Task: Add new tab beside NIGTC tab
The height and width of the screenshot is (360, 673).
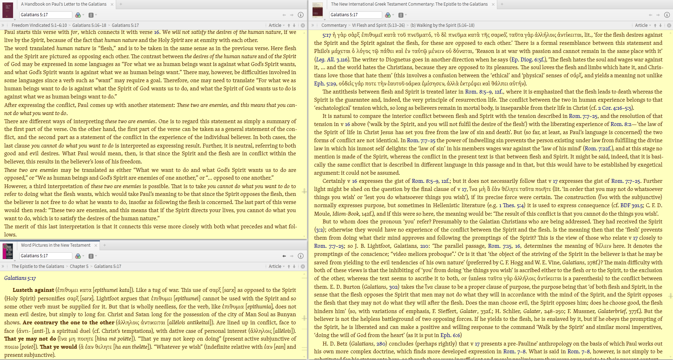Action: point(502,4)
